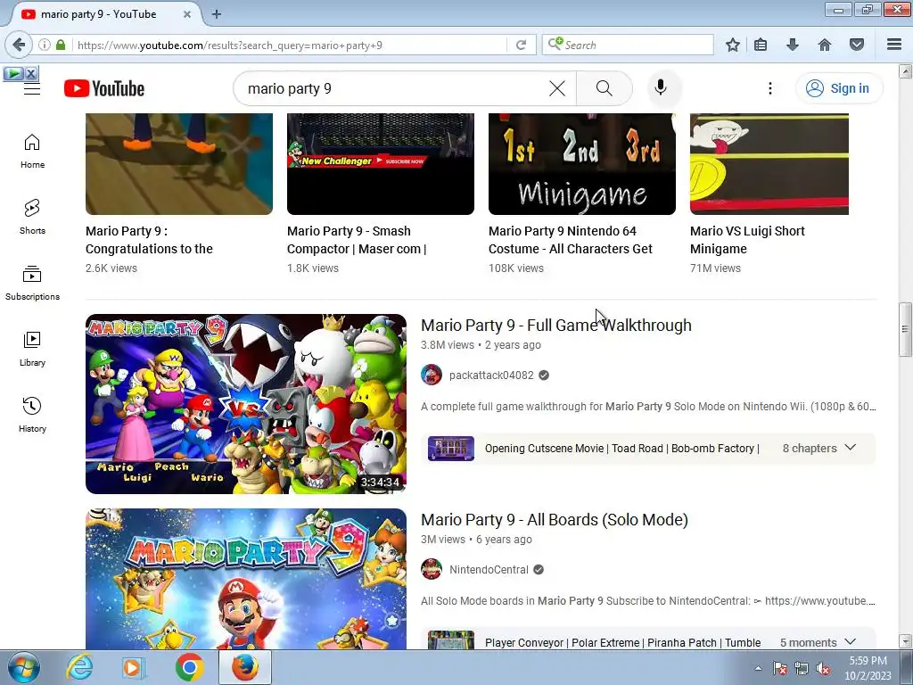Open Chrome from the taskbar
The image size is (913, 685).
(x=189, y=667)
